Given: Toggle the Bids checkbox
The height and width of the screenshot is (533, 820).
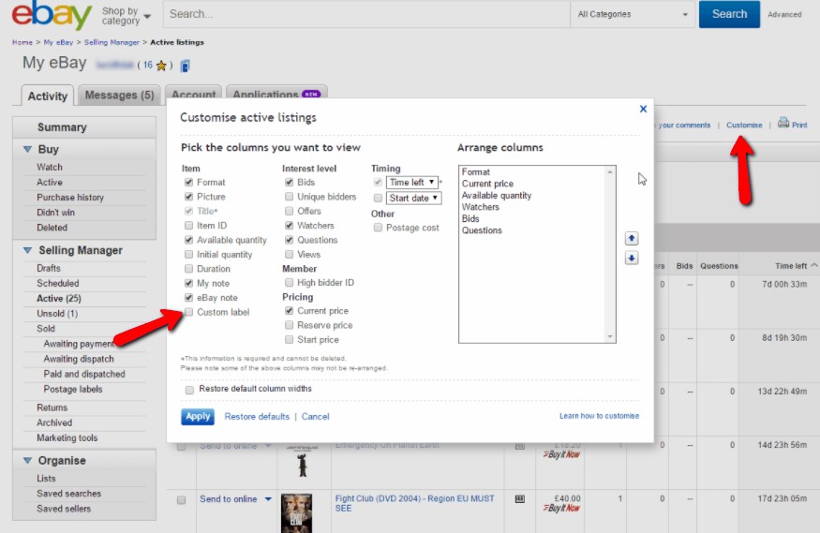Looking at the screenshot, I should click(x=289, y=183).
